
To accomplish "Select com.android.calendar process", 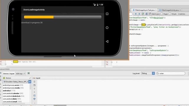I will click(x=13, y=93).
